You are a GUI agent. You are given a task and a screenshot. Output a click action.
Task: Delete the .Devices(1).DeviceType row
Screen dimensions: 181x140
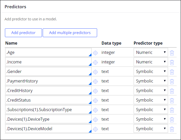click(x=172, y=119)
